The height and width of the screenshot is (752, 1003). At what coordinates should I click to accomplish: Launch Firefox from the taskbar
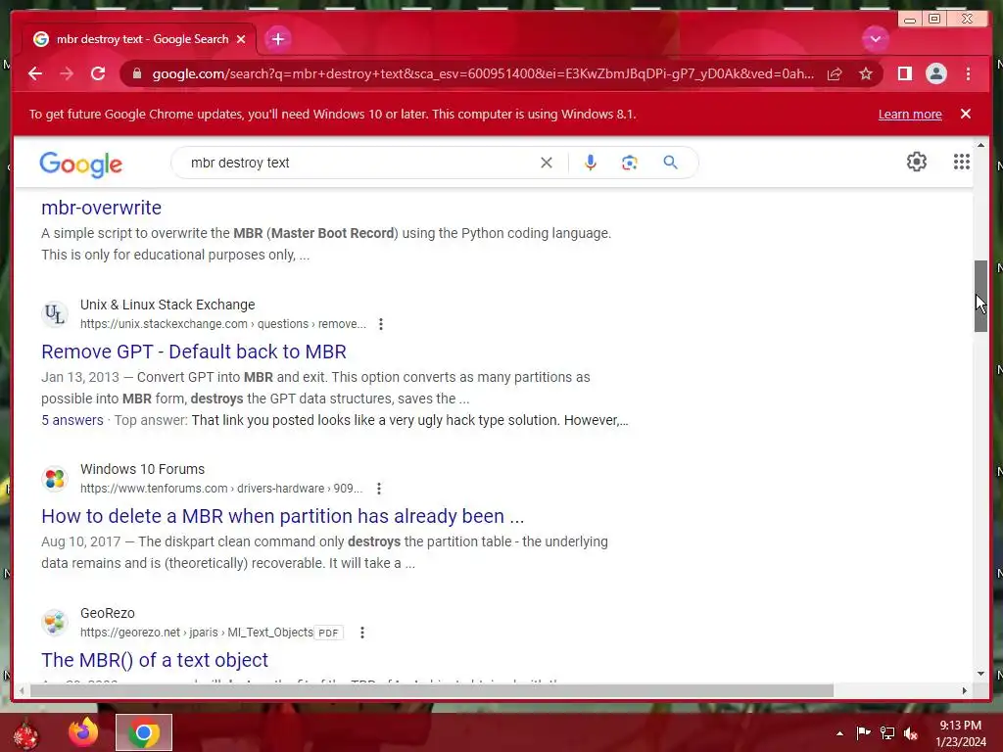tap(83, 732)
